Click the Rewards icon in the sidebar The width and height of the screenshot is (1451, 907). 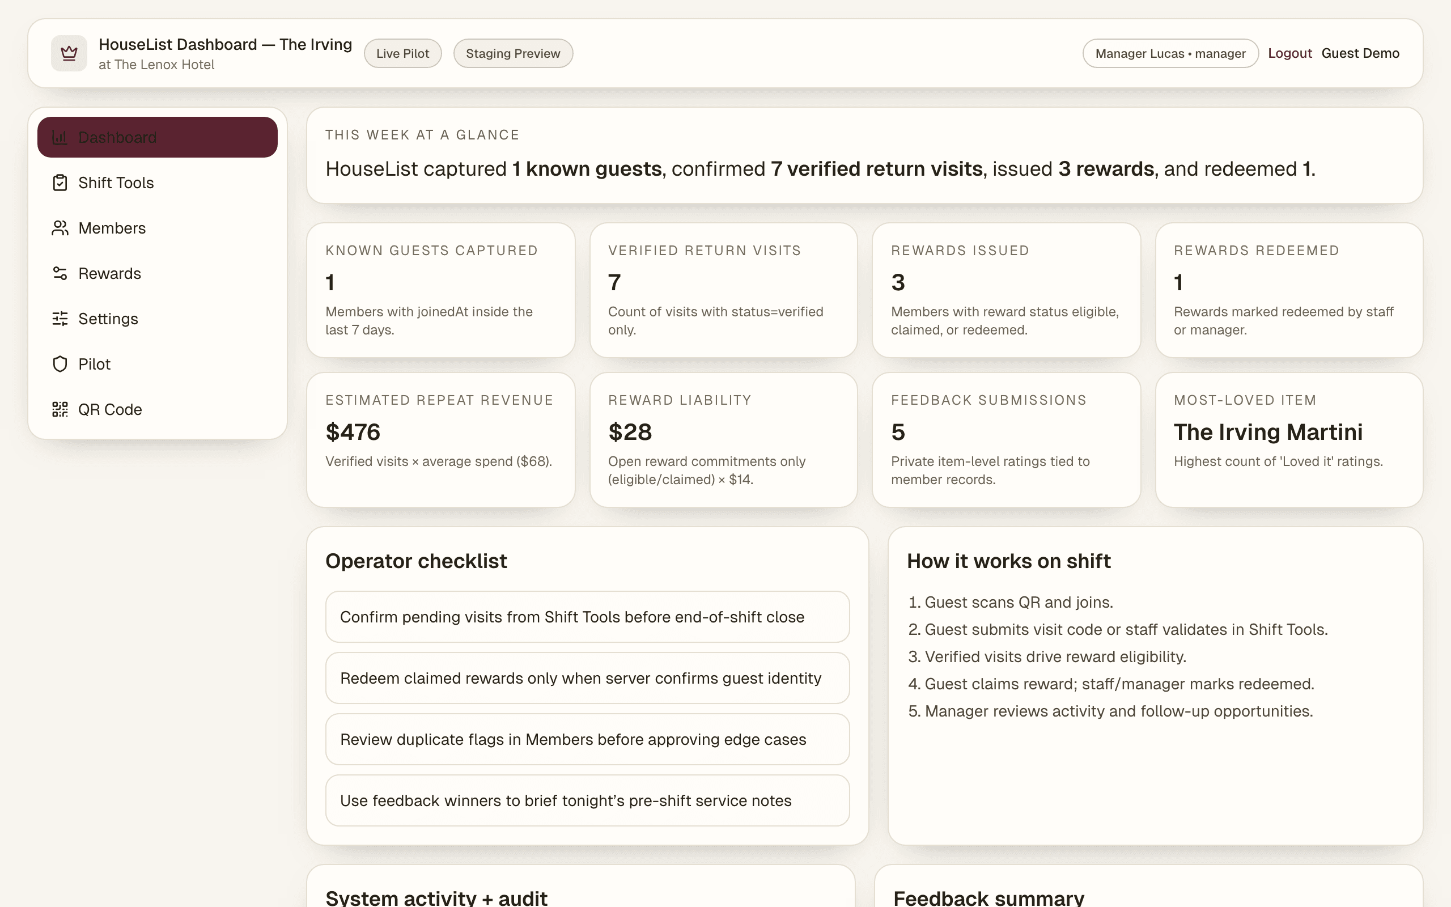pos(60,273)
